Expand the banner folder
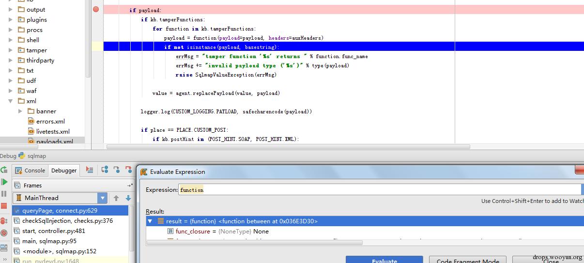584x263 pixels. [20, 111]
